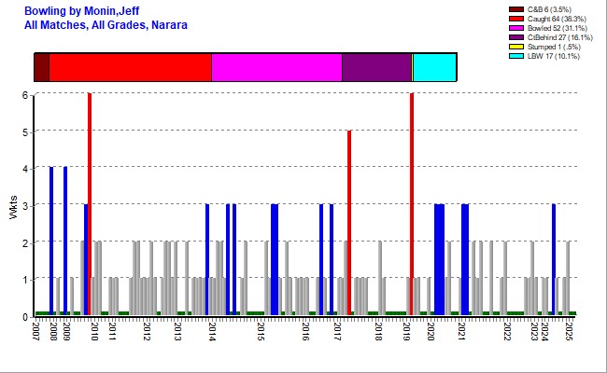This screenshot has height=373, width=607.
Task: Click the blue 4-wicket bar at 2009
Action: [x=65, y=241]
